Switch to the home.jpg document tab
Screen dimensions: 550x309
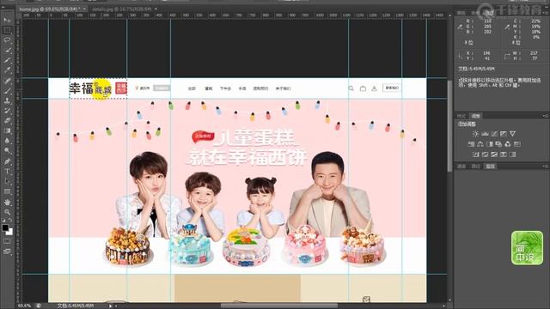pos(50,9)
